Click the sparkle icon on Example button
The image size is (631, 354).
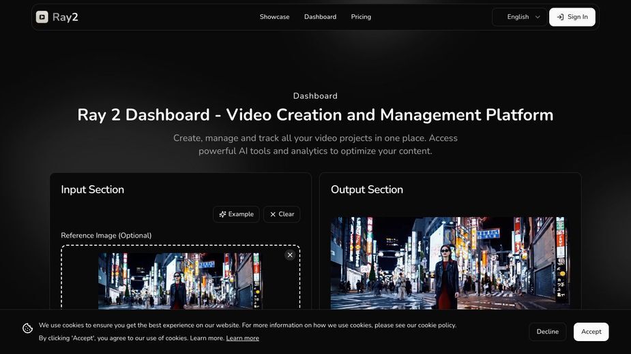222,214
